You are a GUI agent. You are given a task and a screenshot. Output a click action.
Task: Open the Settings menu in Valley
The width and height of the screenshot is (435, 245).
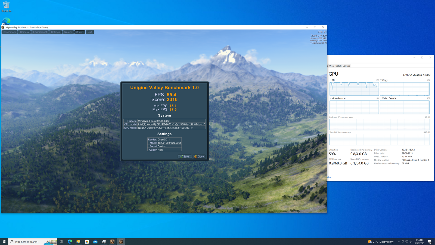point(55,32)
